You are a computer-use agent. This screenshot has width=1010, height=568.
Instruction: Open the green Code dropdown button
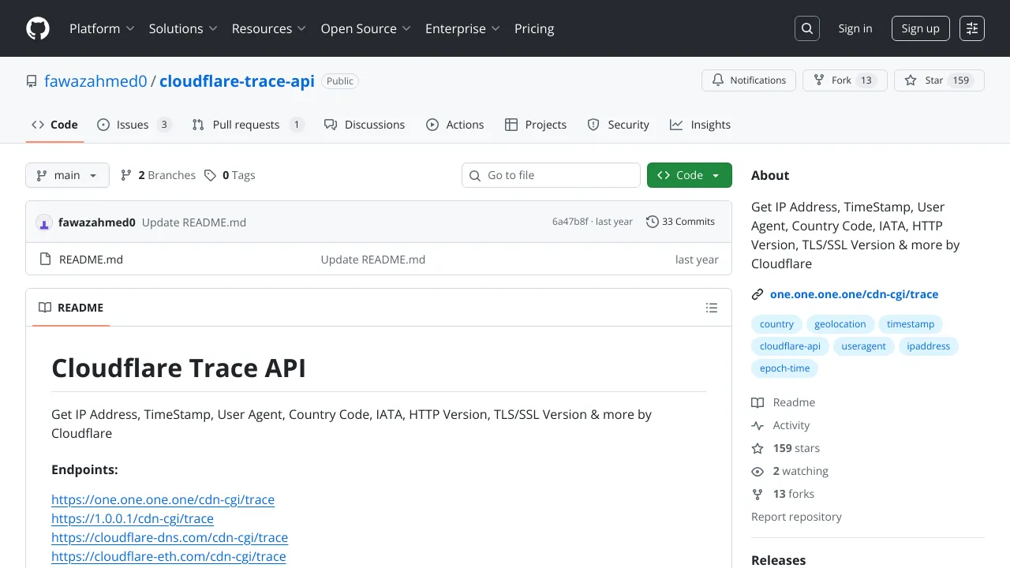(690, 175)
